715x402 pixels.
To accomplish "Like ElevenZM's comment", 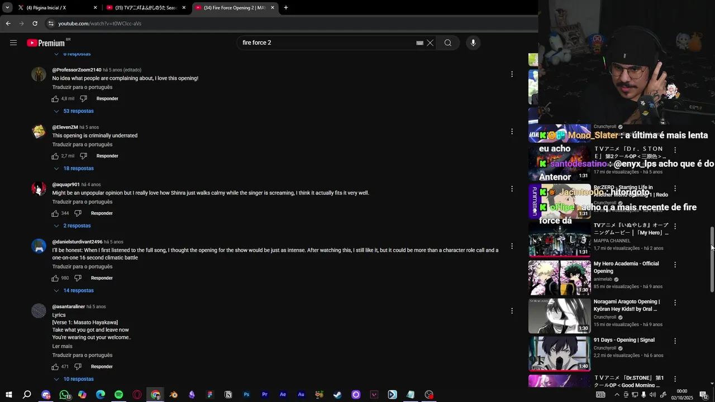I will (55, 156).
